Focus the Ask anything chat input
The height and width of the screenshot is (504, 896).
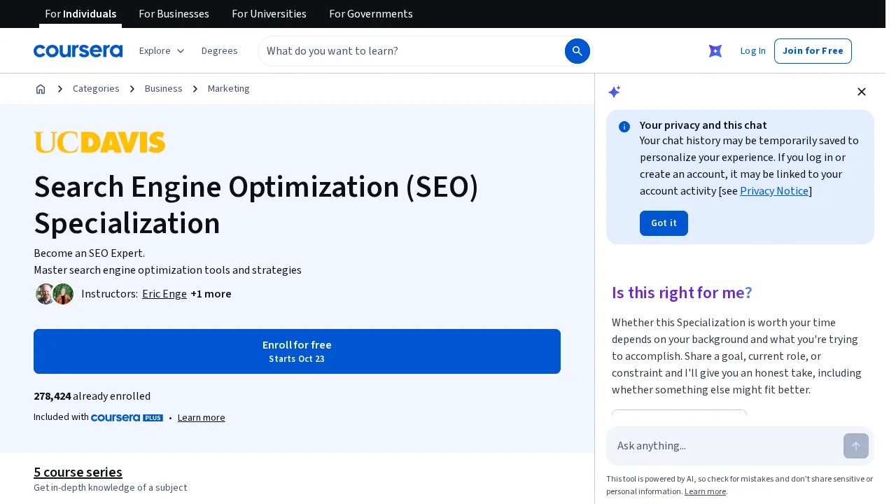tap(725, 446)
